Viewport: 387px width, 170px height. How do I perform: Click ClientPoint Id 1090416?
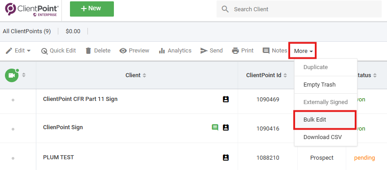click(268, 129)
